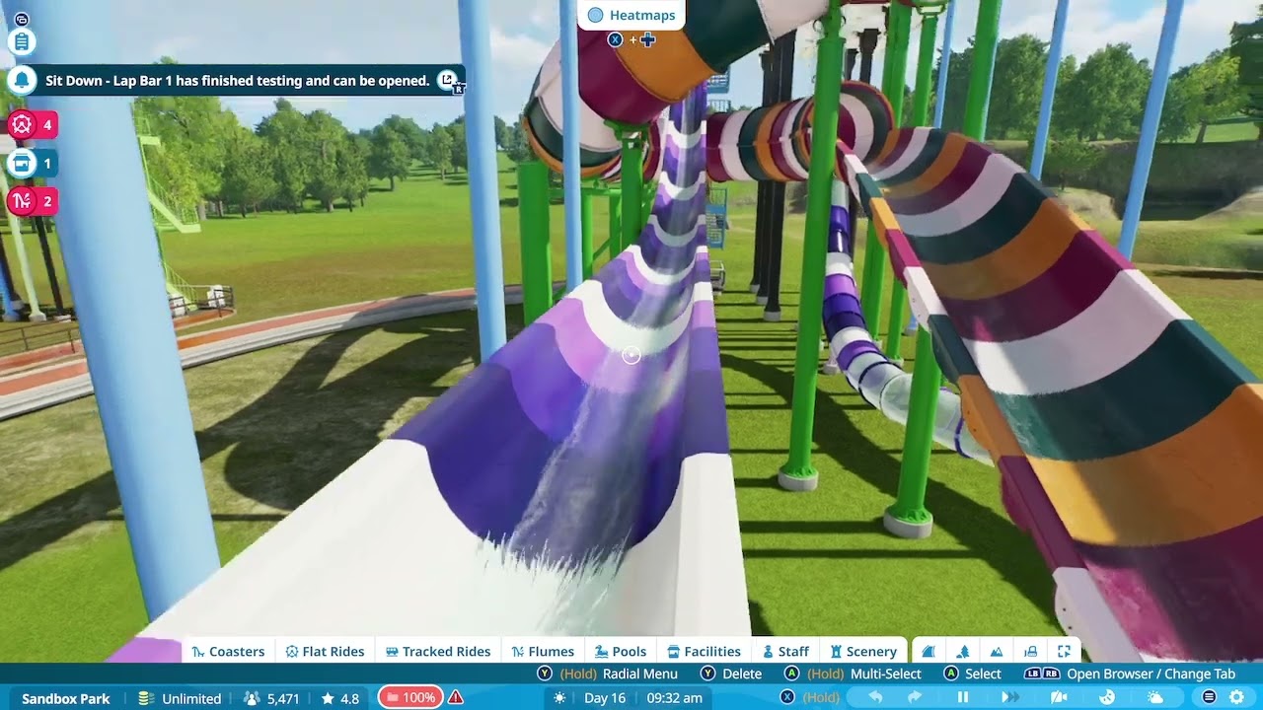Click the window stack icon above the clipboard
The image size is (1263, 710).
click(x=22, y=19)
